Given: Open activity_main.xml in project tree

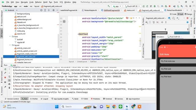Looking at the screenshot, I should point(24,48).
